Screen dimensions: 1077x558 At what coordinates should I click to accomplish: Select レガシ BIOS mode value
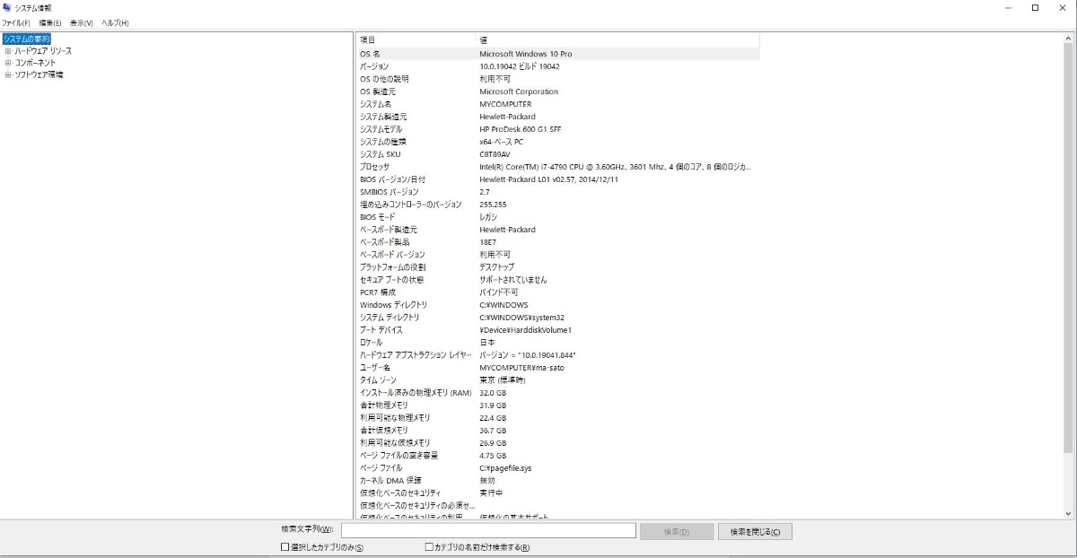488,217
